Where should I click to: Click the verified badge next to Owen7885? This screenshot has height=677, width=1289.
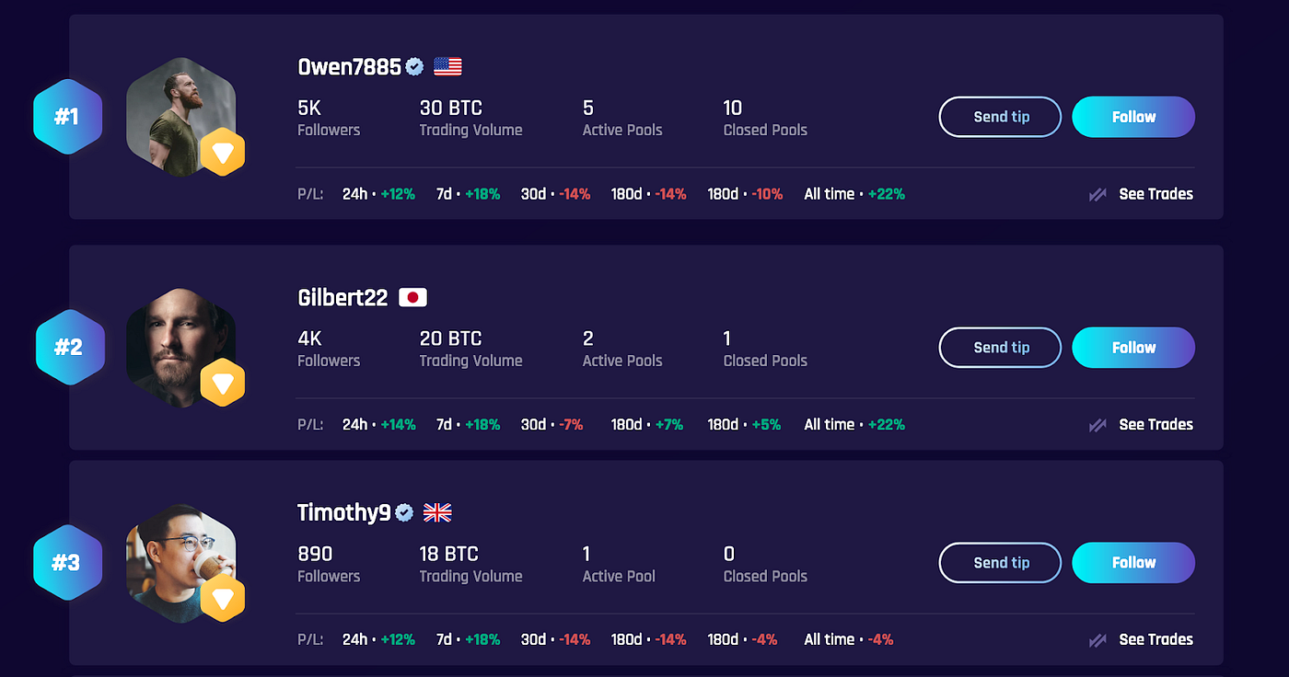pos(414,65)
